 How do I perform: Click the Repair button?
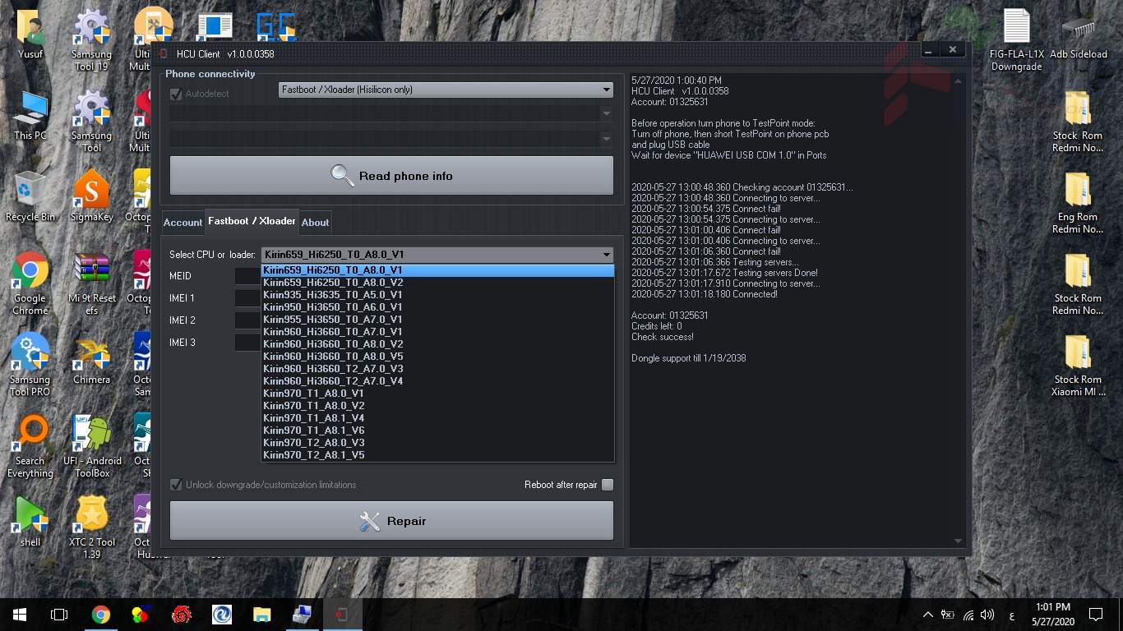pyautogui.click(x=391, y=521)
